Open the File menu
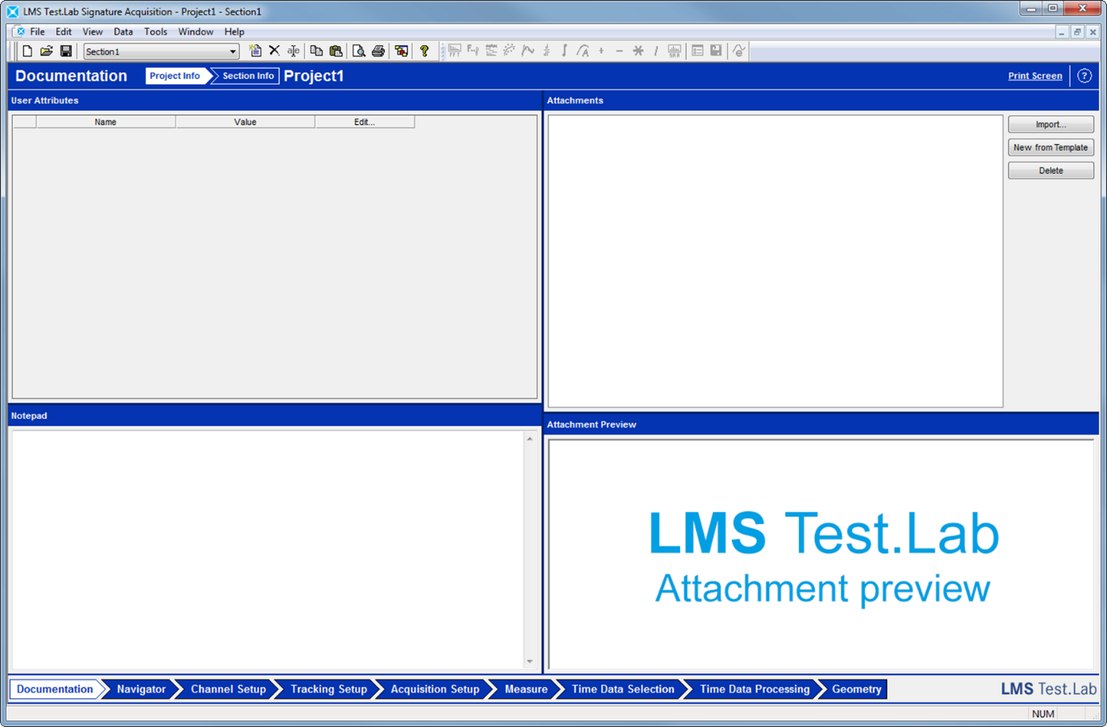Viewport: 1107px width, 727px height. [37, 31]
